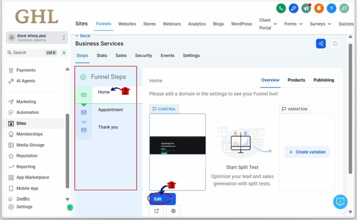Open the orange notifications bell
This screenshot has width=357, height=220.
[x=319, y=9]
